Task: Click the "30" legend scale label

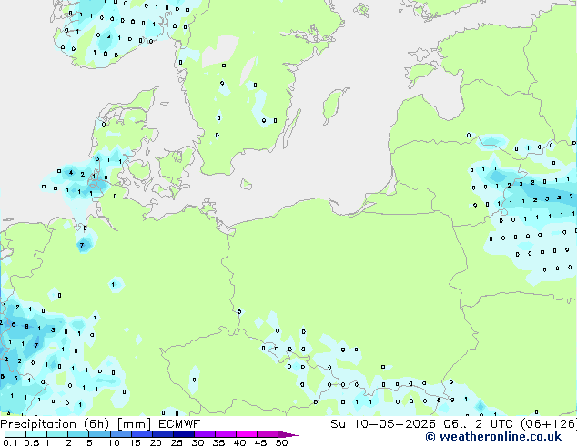Action: click(197, 442)
